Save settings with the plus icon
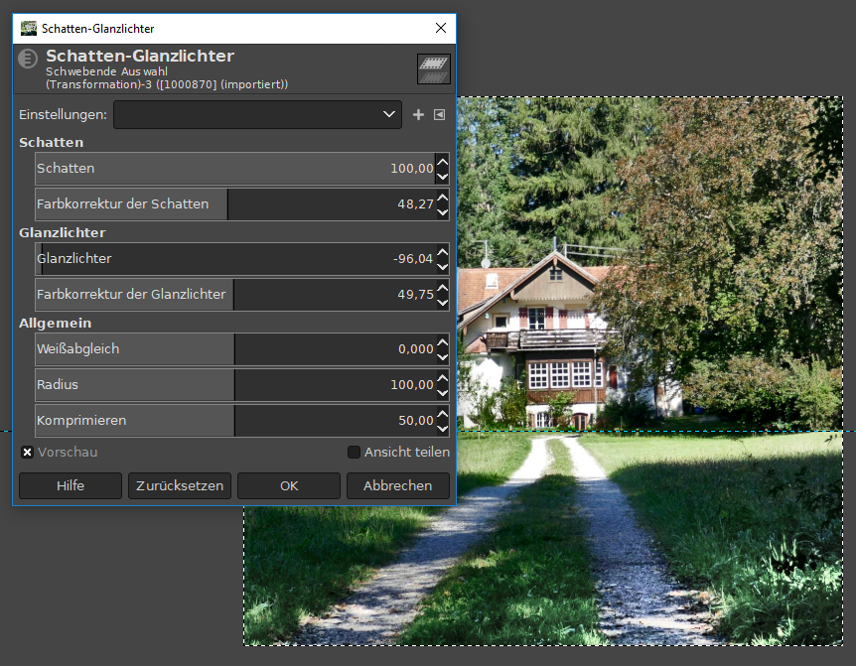This screenshot has width=856, height=666. click(418, 114)
